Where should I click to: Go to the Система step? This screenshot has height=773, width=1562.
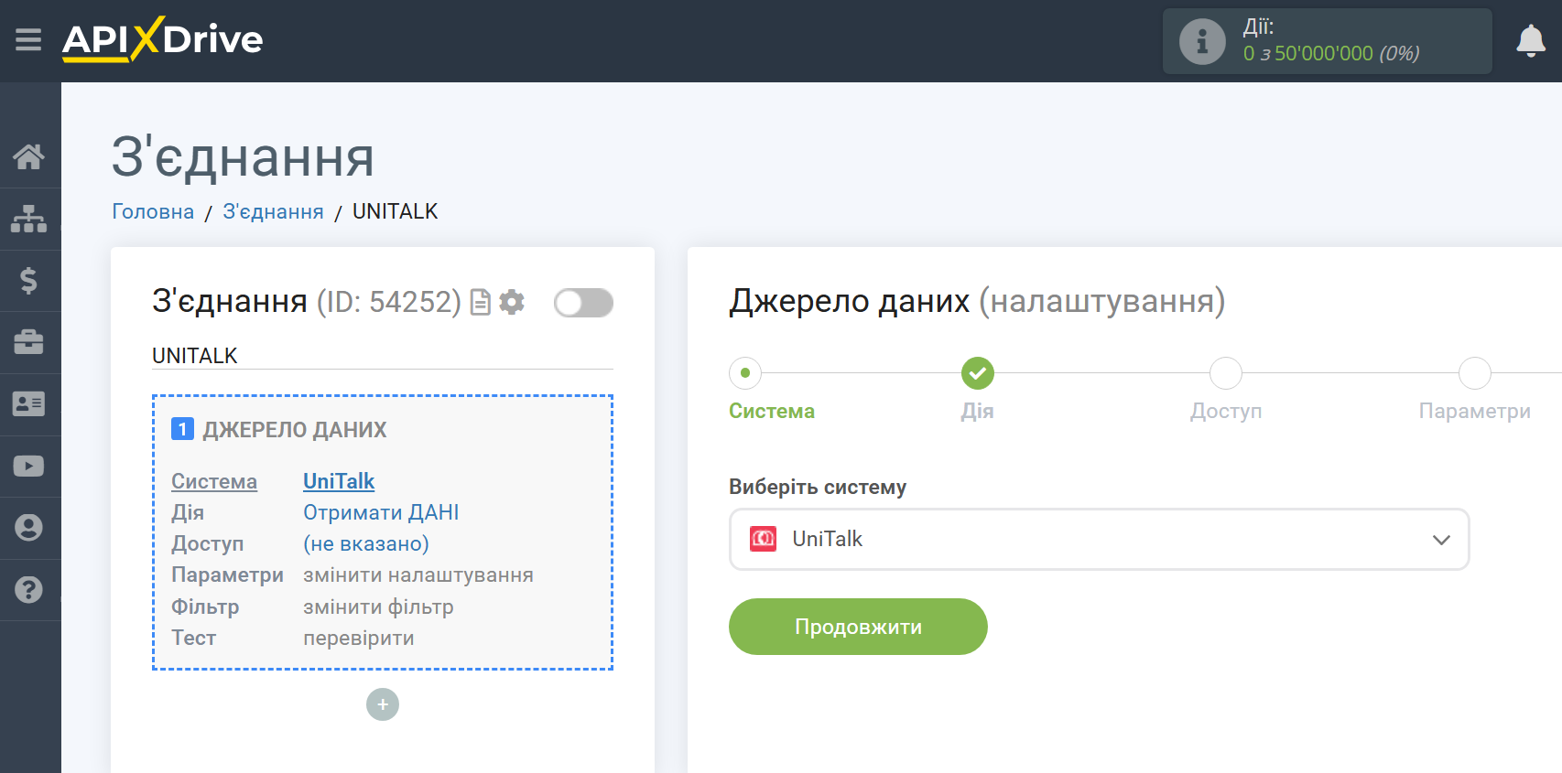point(771,411)
